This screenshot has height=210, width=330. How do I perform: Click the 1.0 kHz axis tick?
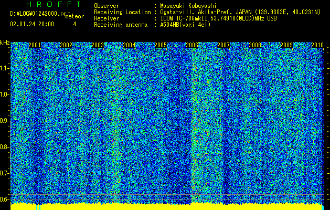[x=5, y=94]
